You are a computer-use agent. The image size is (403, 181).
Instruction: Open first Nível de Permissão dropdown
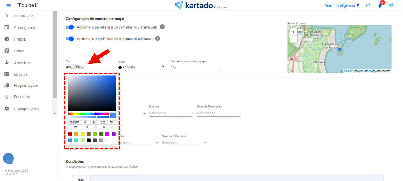point(219,113)
